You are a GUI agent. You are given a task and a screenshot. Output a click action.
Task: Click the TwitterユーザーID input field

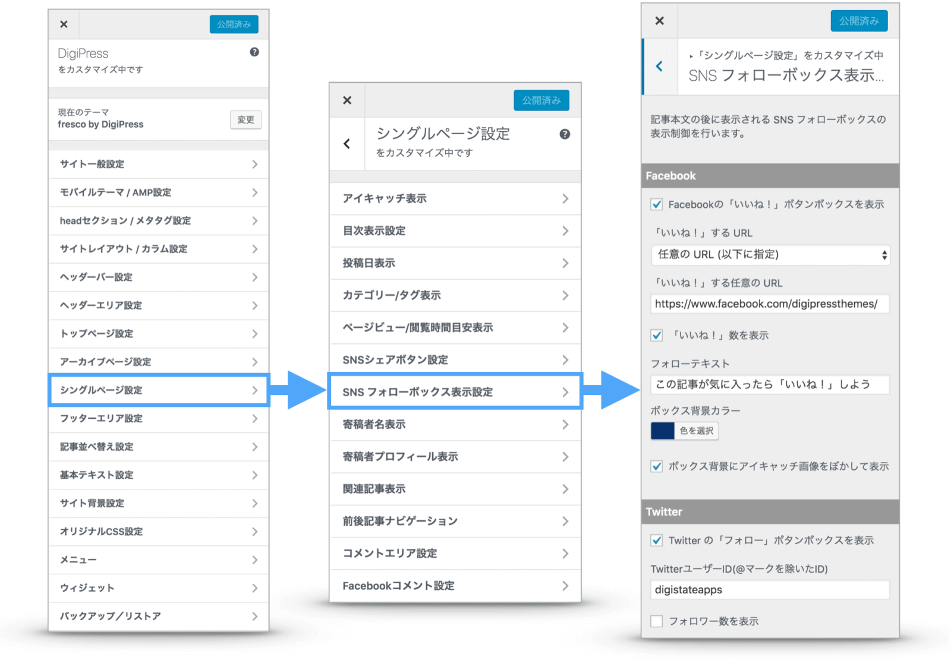coord(770,590)
